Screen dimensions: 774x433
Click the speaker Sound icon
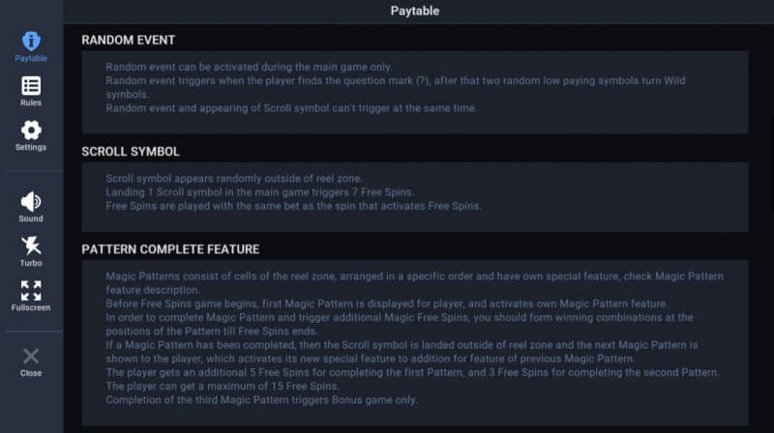pos(31,201)
